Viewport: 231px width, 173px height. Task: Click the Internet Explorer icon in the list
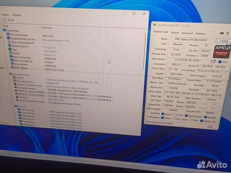tap(10, 46)
